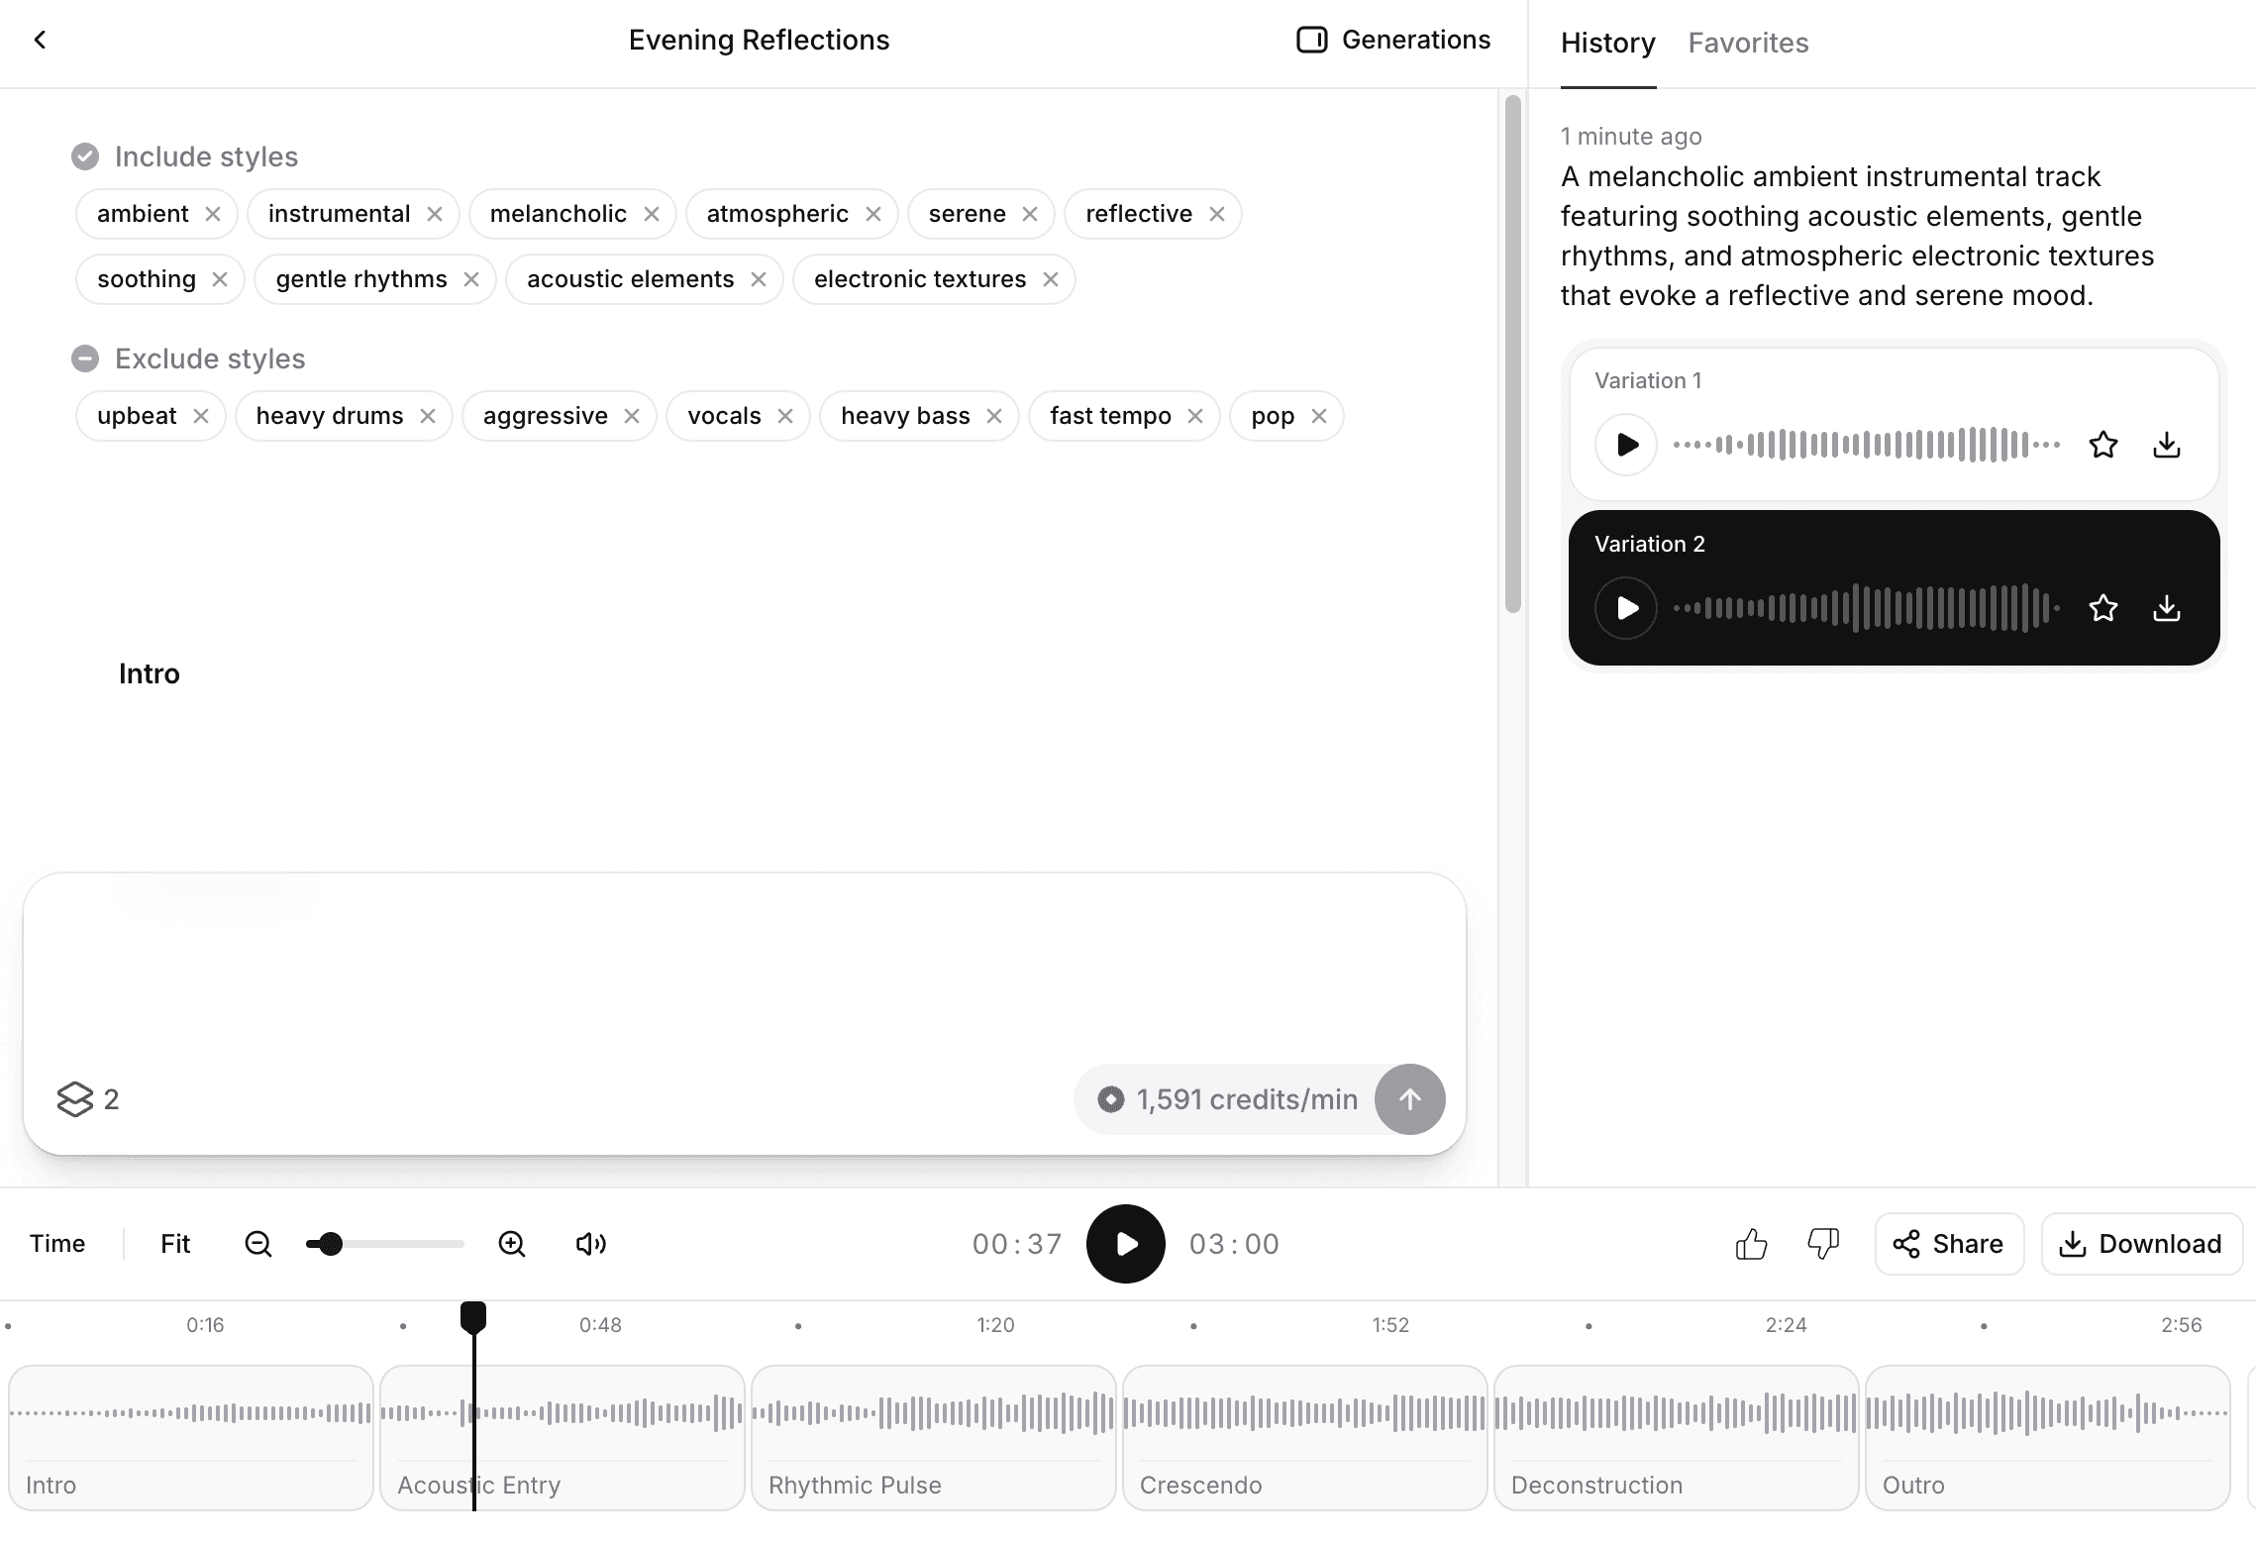2256x1545 pixels.
Task: Click the layers variations count icon
Action: (75, 1099)
